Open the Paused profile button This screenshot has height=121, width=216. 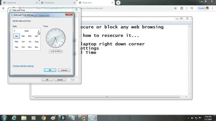pyautogui.click(x=203, y=8)
